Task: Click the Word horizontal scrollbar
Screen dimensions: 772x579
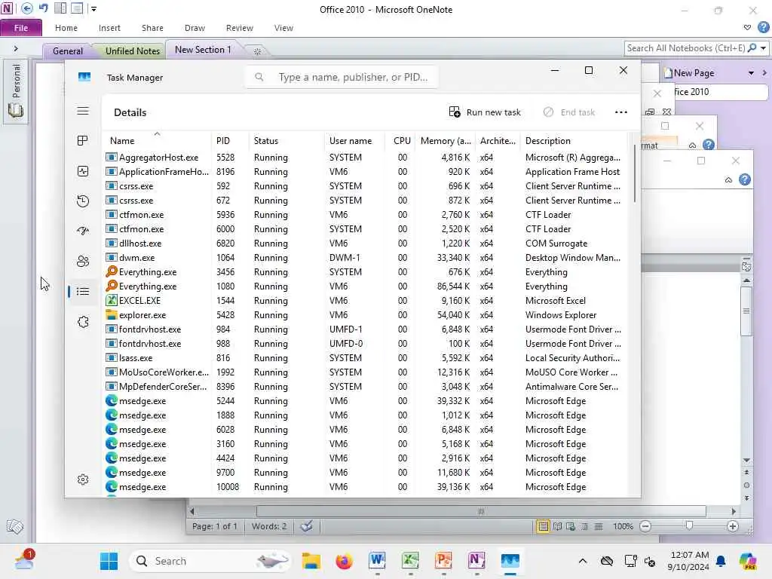Action: coord(481,511)
